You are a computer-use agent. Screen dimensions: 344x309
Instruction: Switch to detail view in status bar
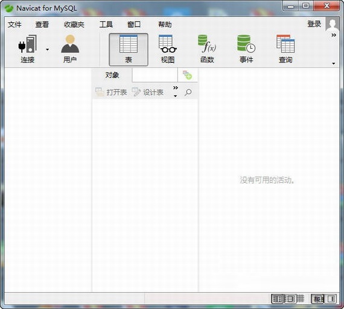[290, 299]
